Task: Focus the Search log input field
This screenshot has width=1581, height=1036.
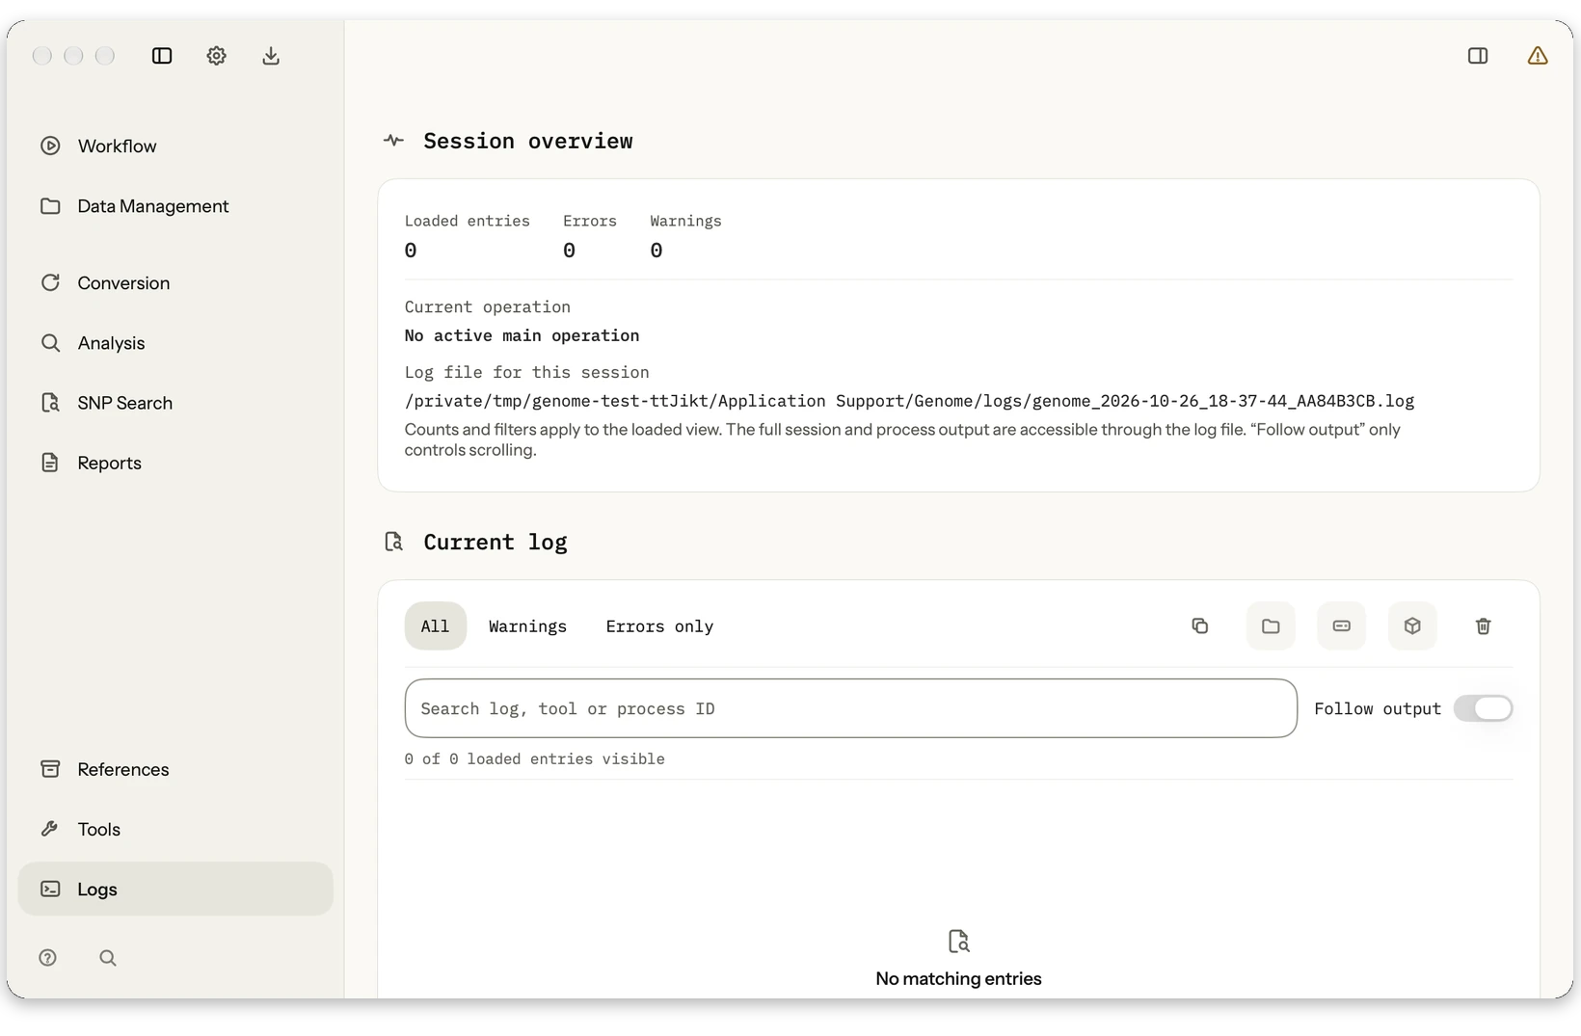Action: pyautogui.click(x=850, y=708)
